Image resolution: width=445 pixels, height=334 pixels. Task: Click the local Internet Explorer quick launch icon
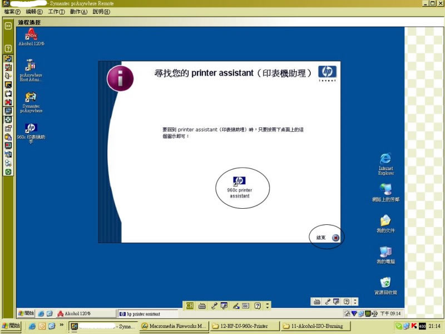point(32,326)
